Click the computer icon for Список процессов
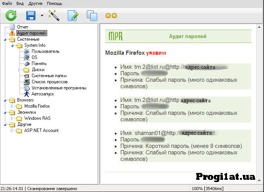The height and width of the screenshot is (192, 264). tap(27, 82)
